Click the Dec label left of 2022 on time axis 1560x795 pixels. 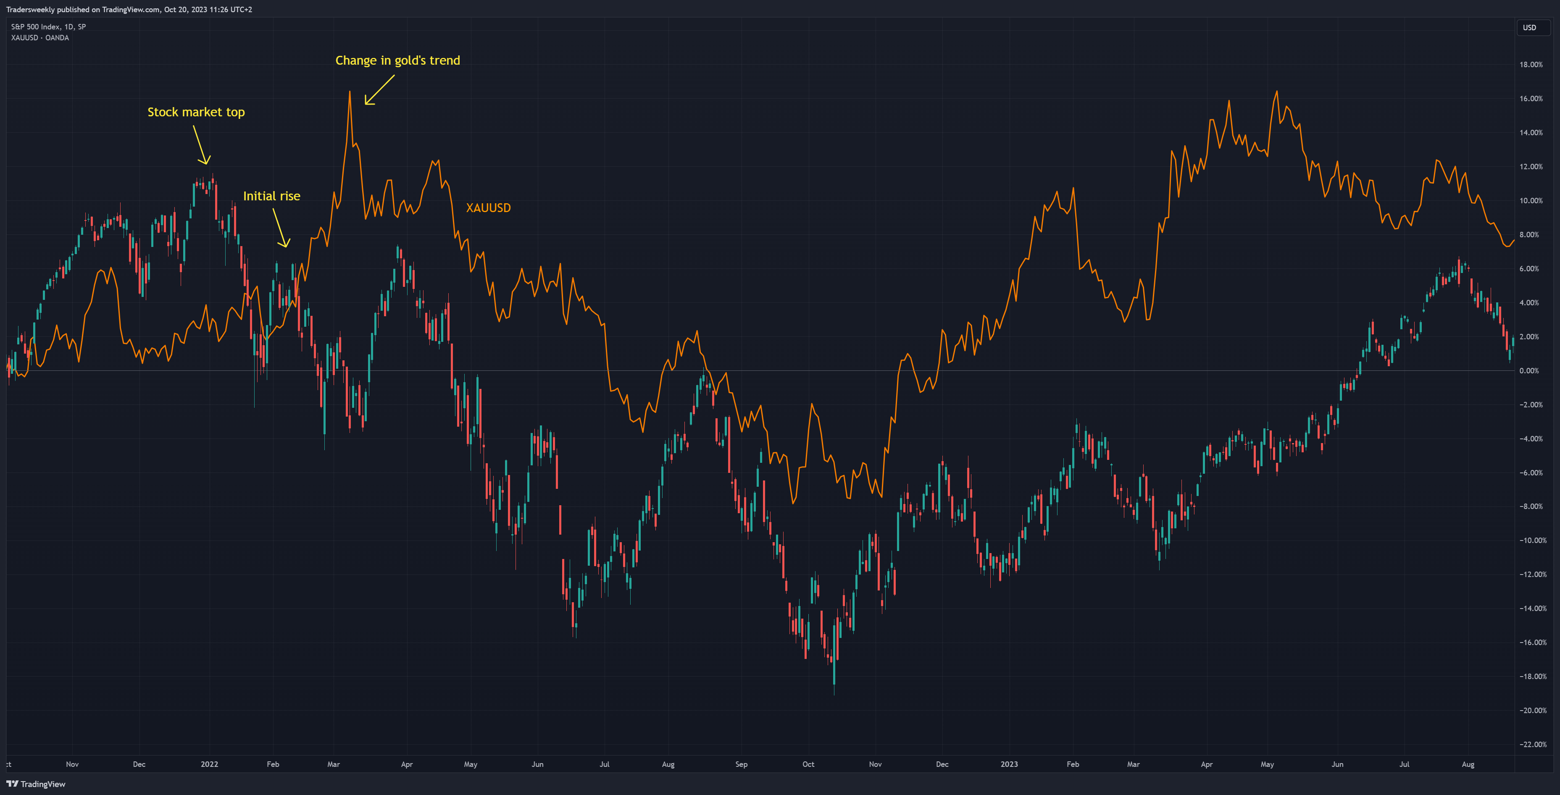pyautogui.click(x=139, y=764)
